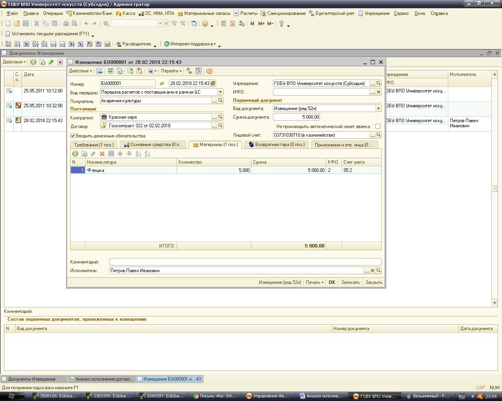Viewport: 502px width, 401px height.
Task: Click add green plus in Документы Извещение list
Action: 33,62
